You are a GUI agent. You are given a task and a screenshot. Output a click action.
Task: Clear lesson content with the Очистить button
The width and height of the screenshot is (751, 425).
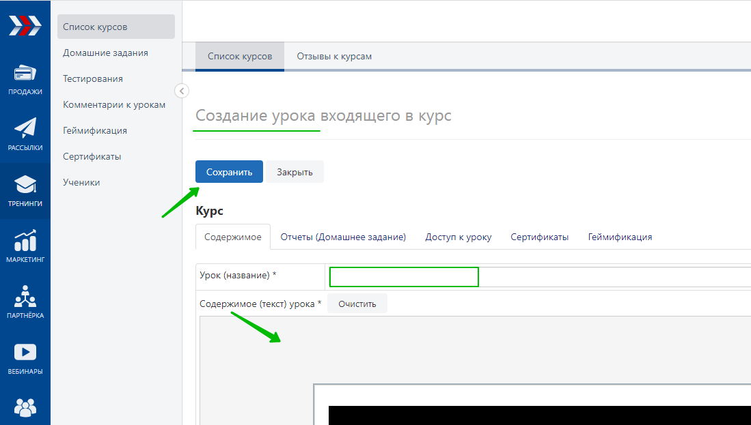(x=357, y=304)
